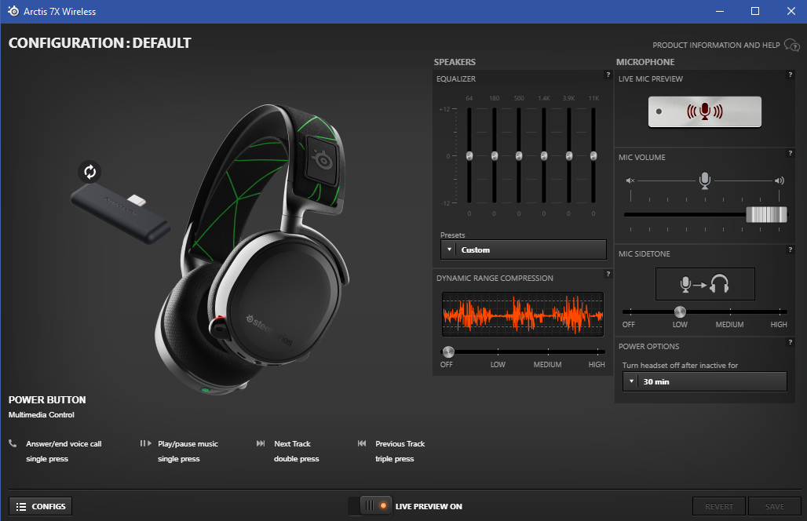This screenshot has width=807, height=521.
Task: Click the REVERT button
Action: [718, 505]
